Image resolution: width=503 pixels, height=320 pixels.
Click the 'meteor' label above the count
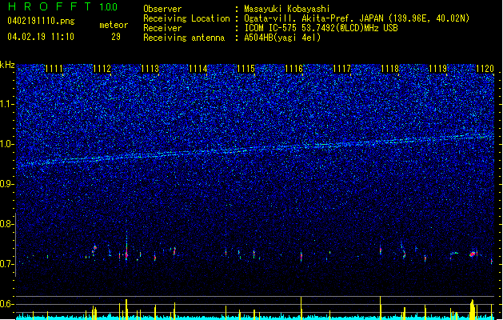coord(114,25)
